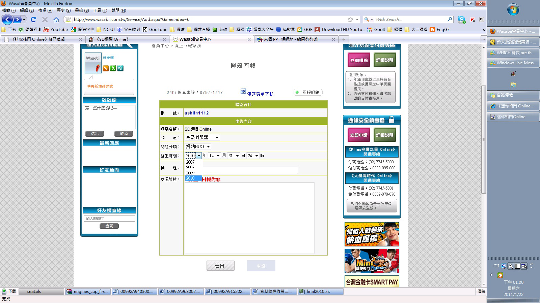Viewport: 540px width, 303px height.
Task: Select 2007 in the year list
Action: tap(193, 162)
